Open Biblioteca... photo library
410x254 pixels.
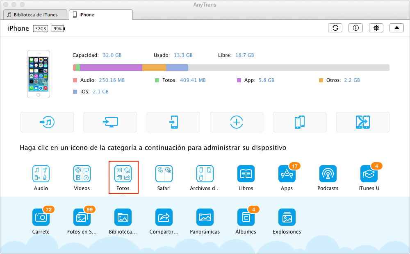point(123,217)
